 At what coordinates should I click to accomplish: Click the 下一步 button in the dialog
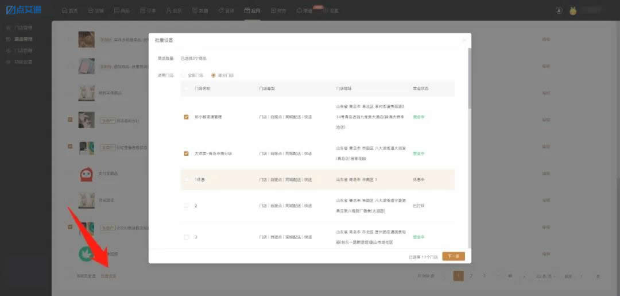click(454, 256)
